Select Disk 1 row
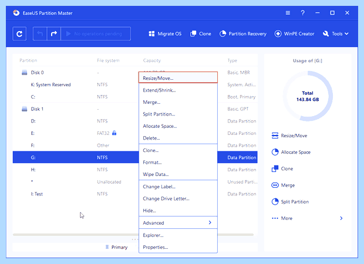This screenshot has width=364, height=264. tap(135, 109)
